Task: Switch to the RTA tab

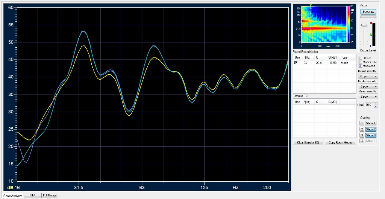Action: [x=32, y=195]
